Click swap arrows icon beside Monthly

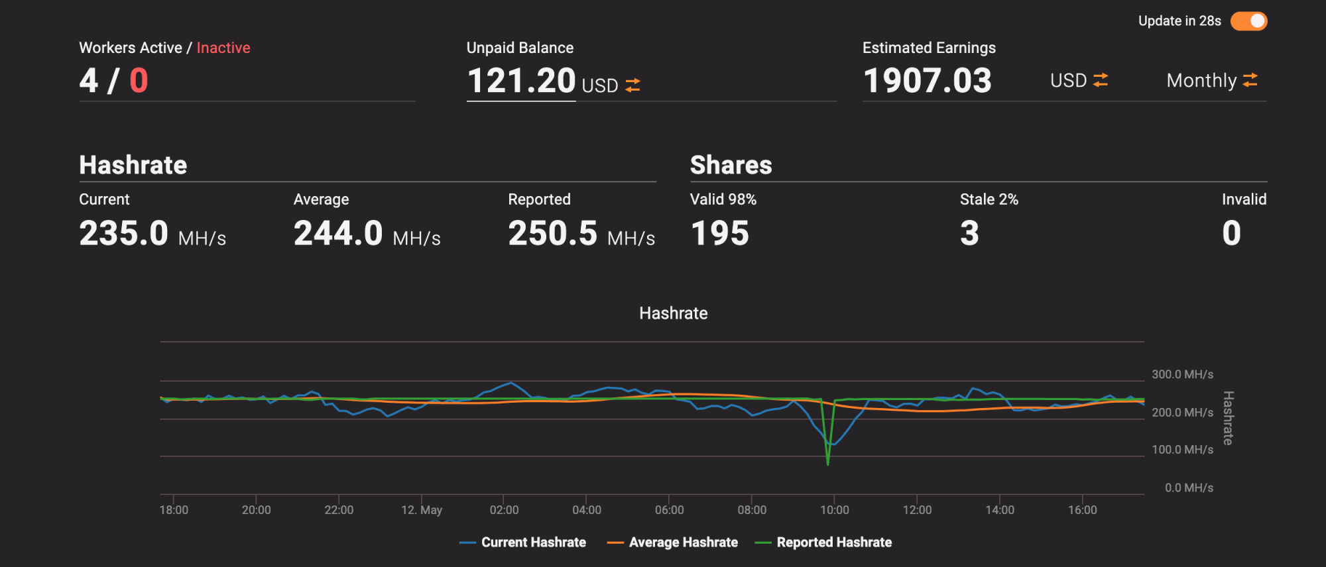tap(1250, 80)
